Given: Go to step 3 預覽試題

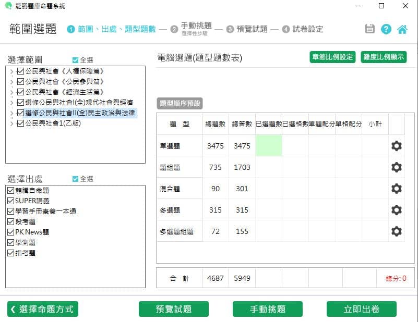Looking at the screenshot, I should coord(247,29).
